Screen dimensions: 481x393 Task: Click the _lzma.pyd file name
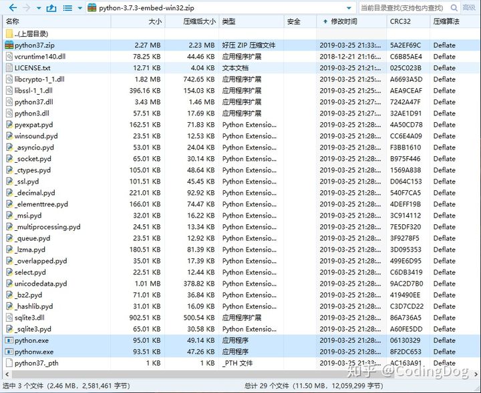(30, 250)
